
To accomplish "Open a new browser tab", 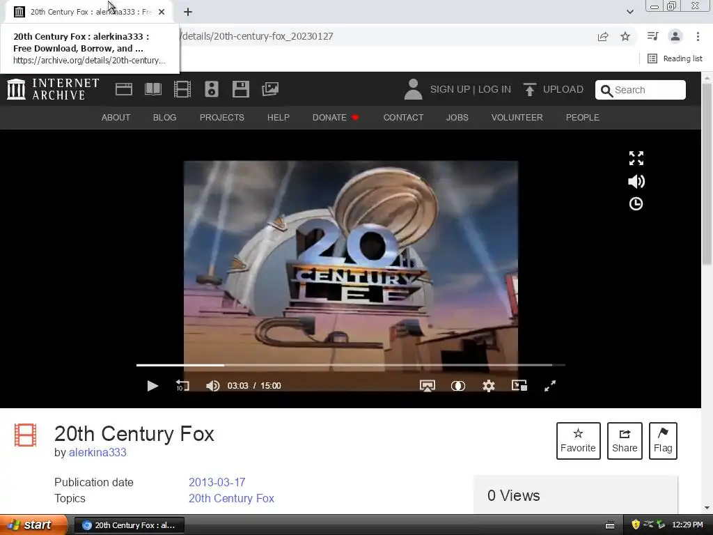I will 188,12.
